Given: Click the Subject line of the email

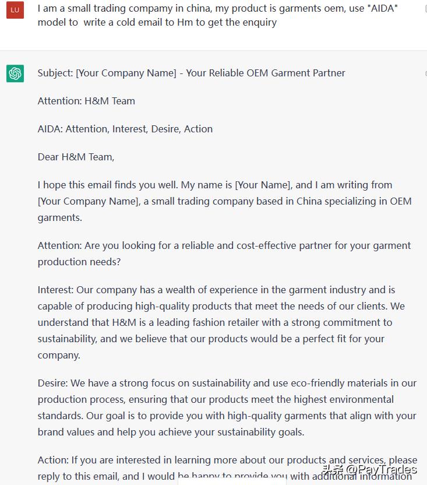Looking at the screenshot, I should point(191,73).
